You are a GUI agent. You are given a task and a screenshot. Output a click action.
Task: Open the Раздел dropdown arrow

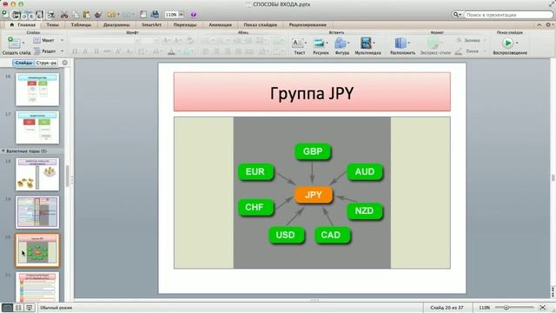62,51
